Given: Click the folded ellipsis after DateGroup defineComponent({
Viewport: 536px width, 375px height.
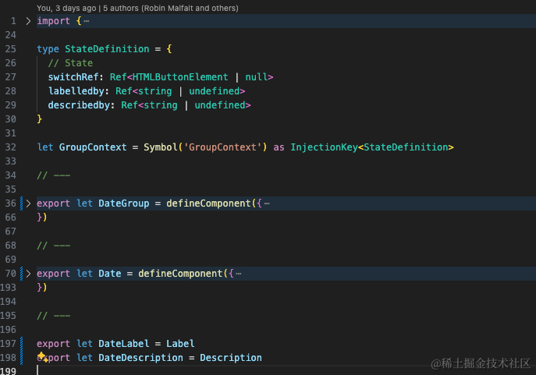Looking at the screenshot, I should [x=267, y=203].
